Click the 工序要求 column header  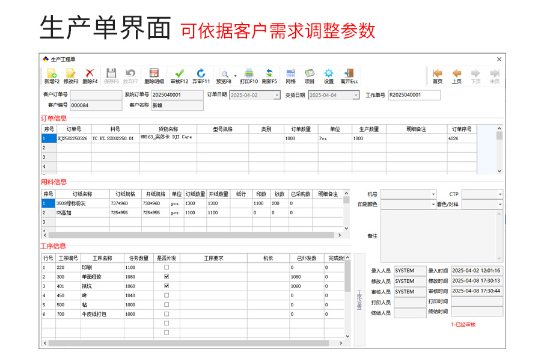(213, 258)
